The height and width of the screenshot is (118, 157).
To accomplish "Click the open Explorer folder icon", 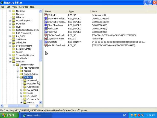I will tap(21, 77).
